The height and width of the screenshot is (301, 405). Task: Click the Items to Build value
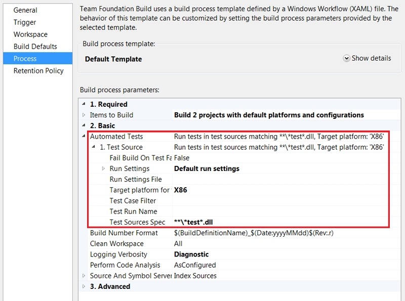coord(269,115)
